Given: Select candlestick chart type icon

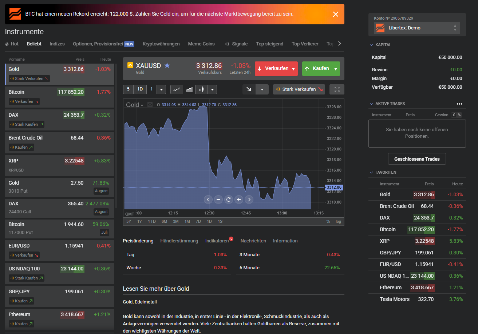Looking at the screenshot, I should pos(201,89).
